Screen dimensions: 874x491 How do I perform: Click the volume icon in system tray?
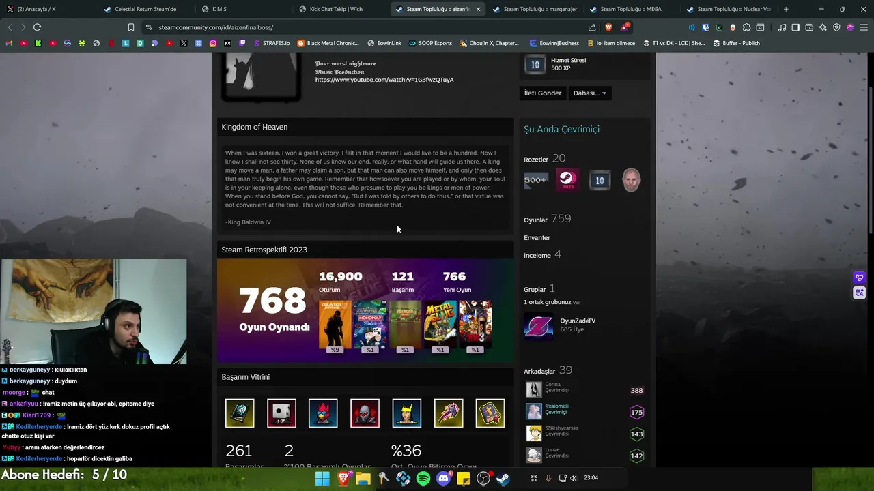pos(574,478)
